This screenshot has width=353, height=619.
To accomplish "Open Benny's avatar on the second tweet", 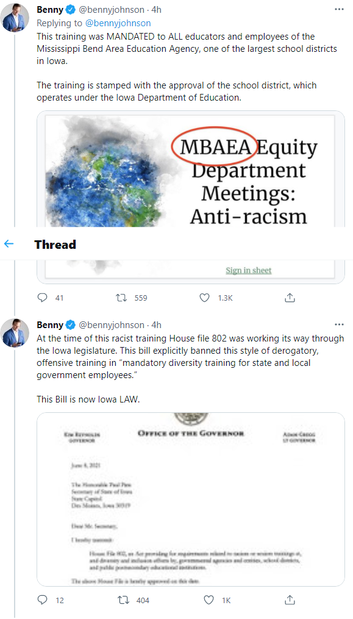I will pyautogui.click(x=15, y=333).
